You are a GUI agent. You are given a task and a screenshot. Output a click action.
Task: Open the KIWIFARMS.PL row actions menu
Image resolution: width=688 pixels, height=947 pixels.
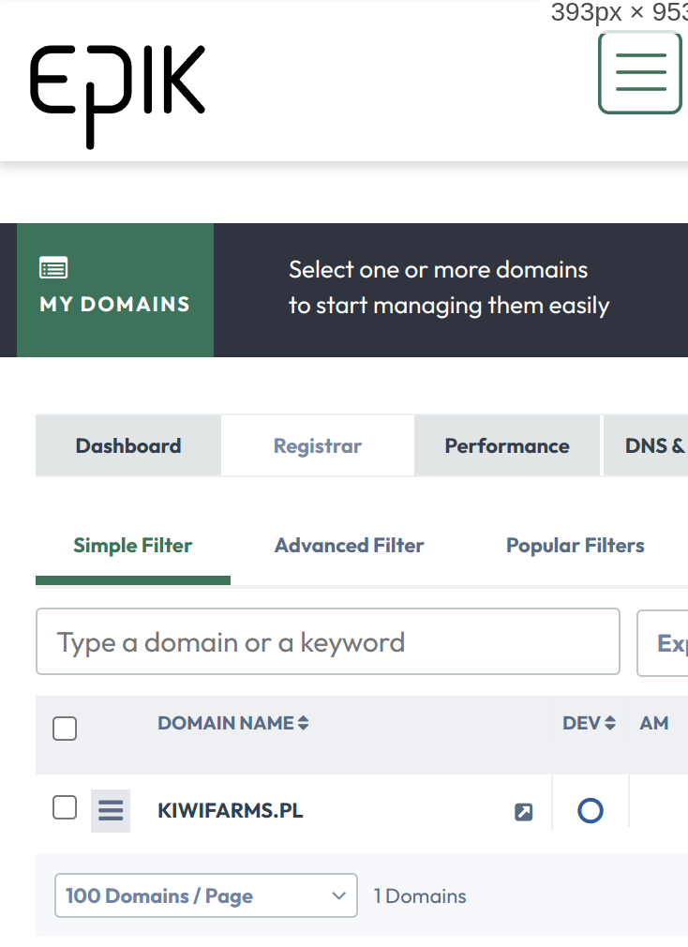(x=111, y=810)
